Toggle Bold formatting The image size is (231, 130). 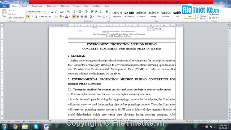[28, 17]
